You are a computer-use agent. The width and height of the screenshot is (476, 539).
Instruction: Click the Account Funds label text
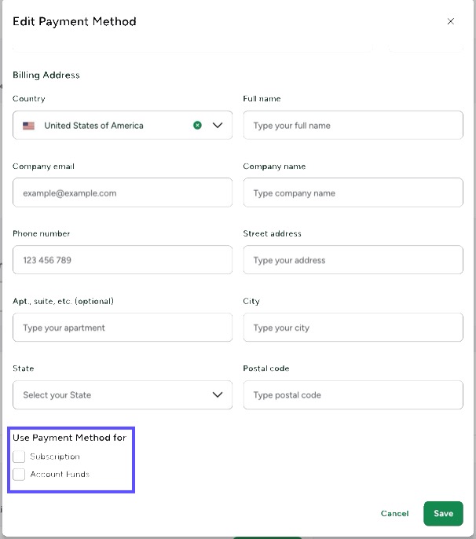click(x=60, y=475)
